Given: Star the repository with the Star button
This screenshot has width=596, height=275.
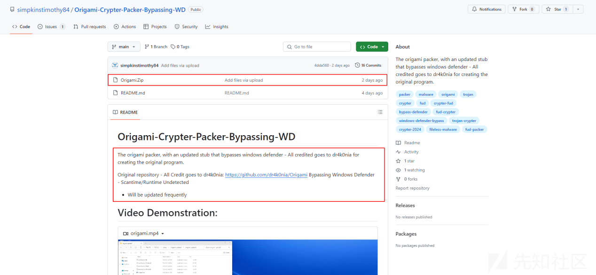Looking at the screenshot, I should pyautogui.click(x=557, y=9).
